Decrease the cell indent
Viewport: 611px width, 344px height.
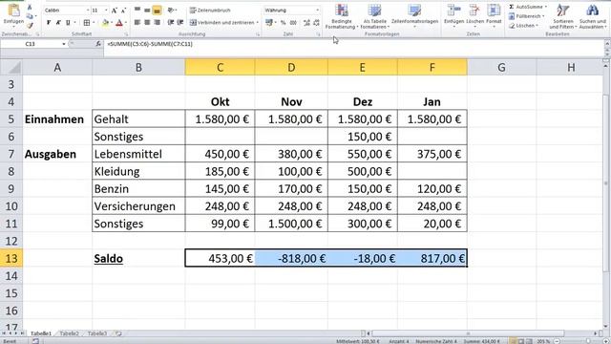click(170, 23)
